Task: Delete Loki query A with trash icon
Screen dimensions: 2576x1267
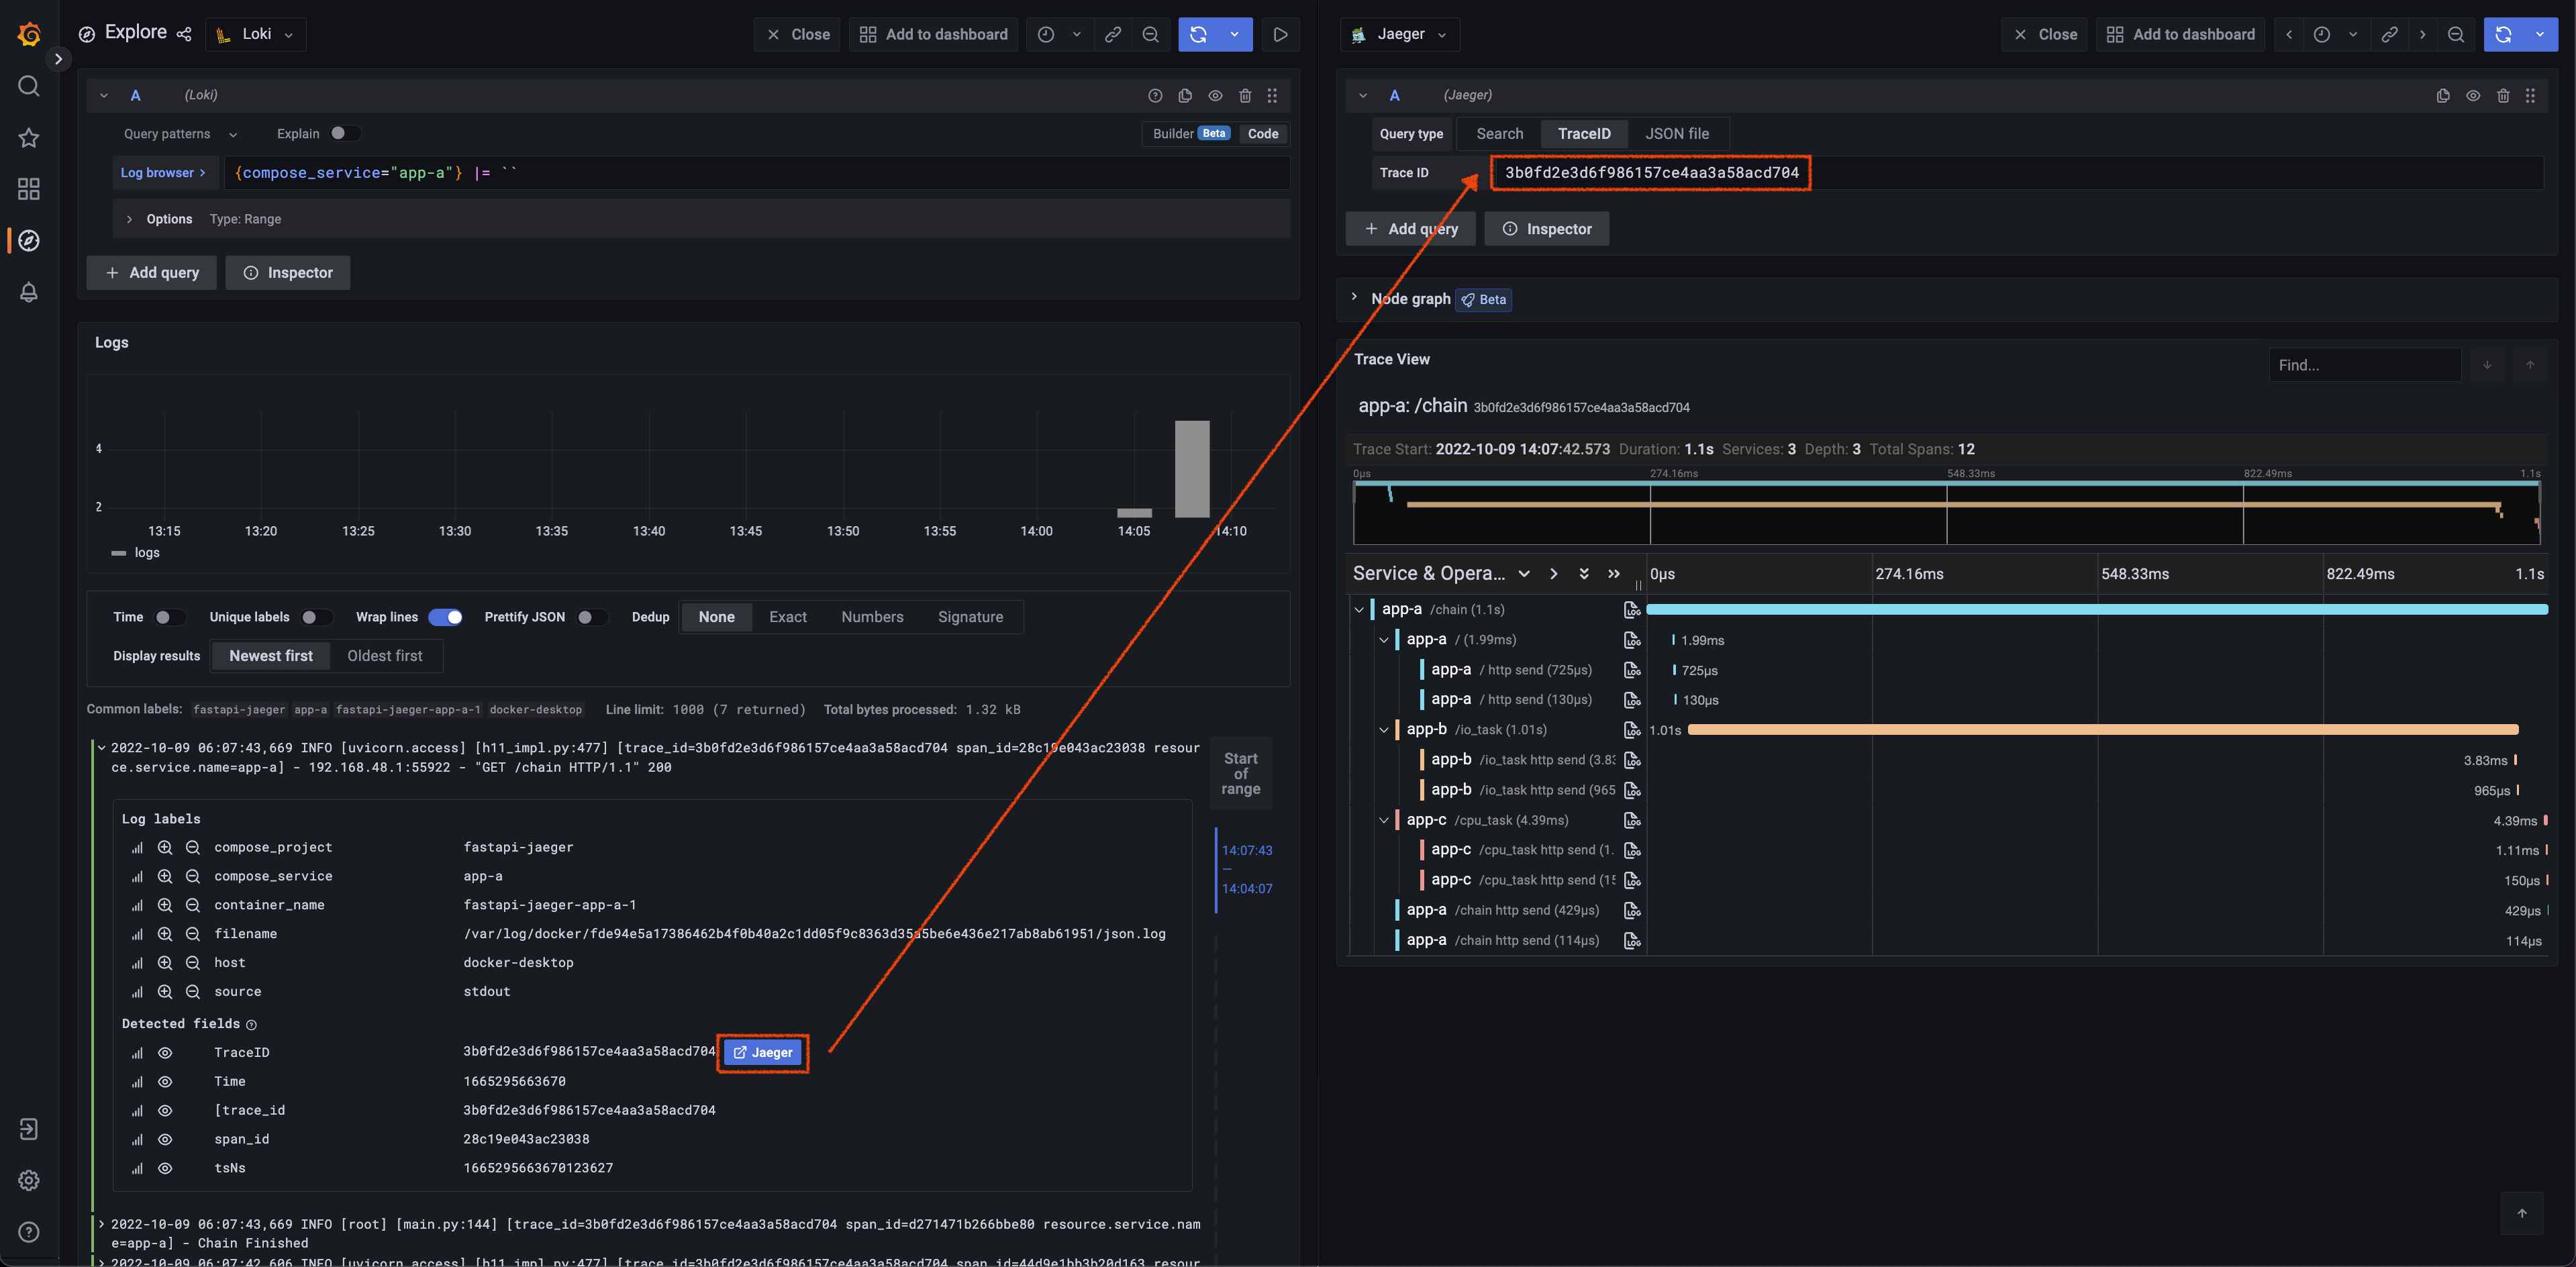Action: (1245, 96)
